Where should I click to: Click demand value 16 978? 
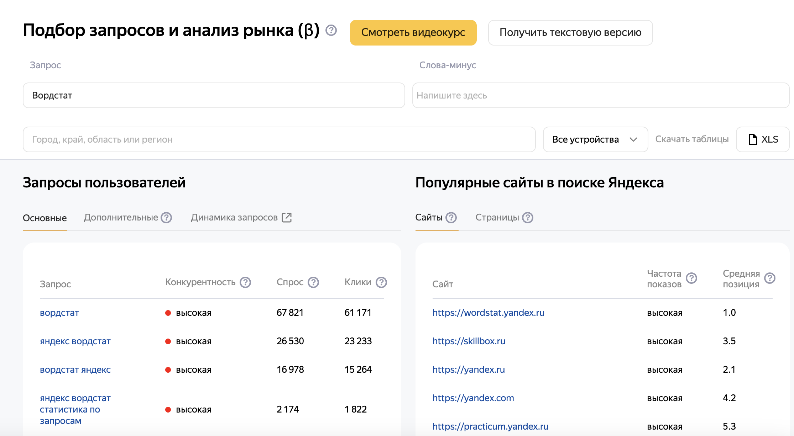pyautogui.click(x=290, y=369)
